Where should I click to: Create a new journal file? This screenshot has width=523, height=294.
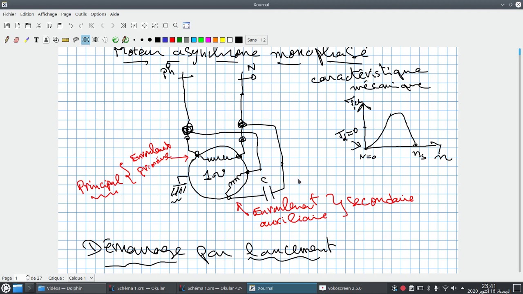tap(18, 26)
